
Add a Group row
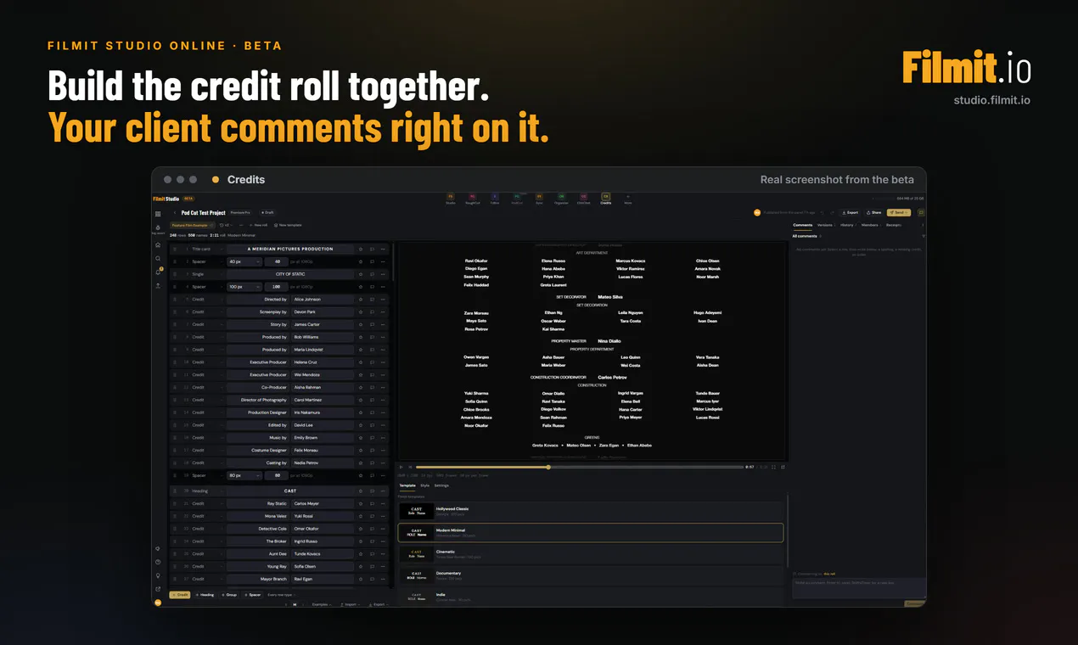click(x=229, y=595)
